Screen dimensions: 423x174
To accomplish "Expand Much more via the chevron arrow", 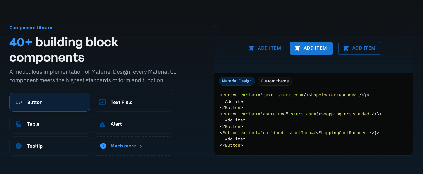I will pos(141,146).
